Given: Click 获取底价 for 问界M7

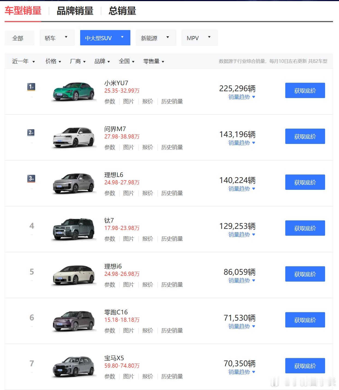Looking at the screenshot, I should [x=305, y=136].
